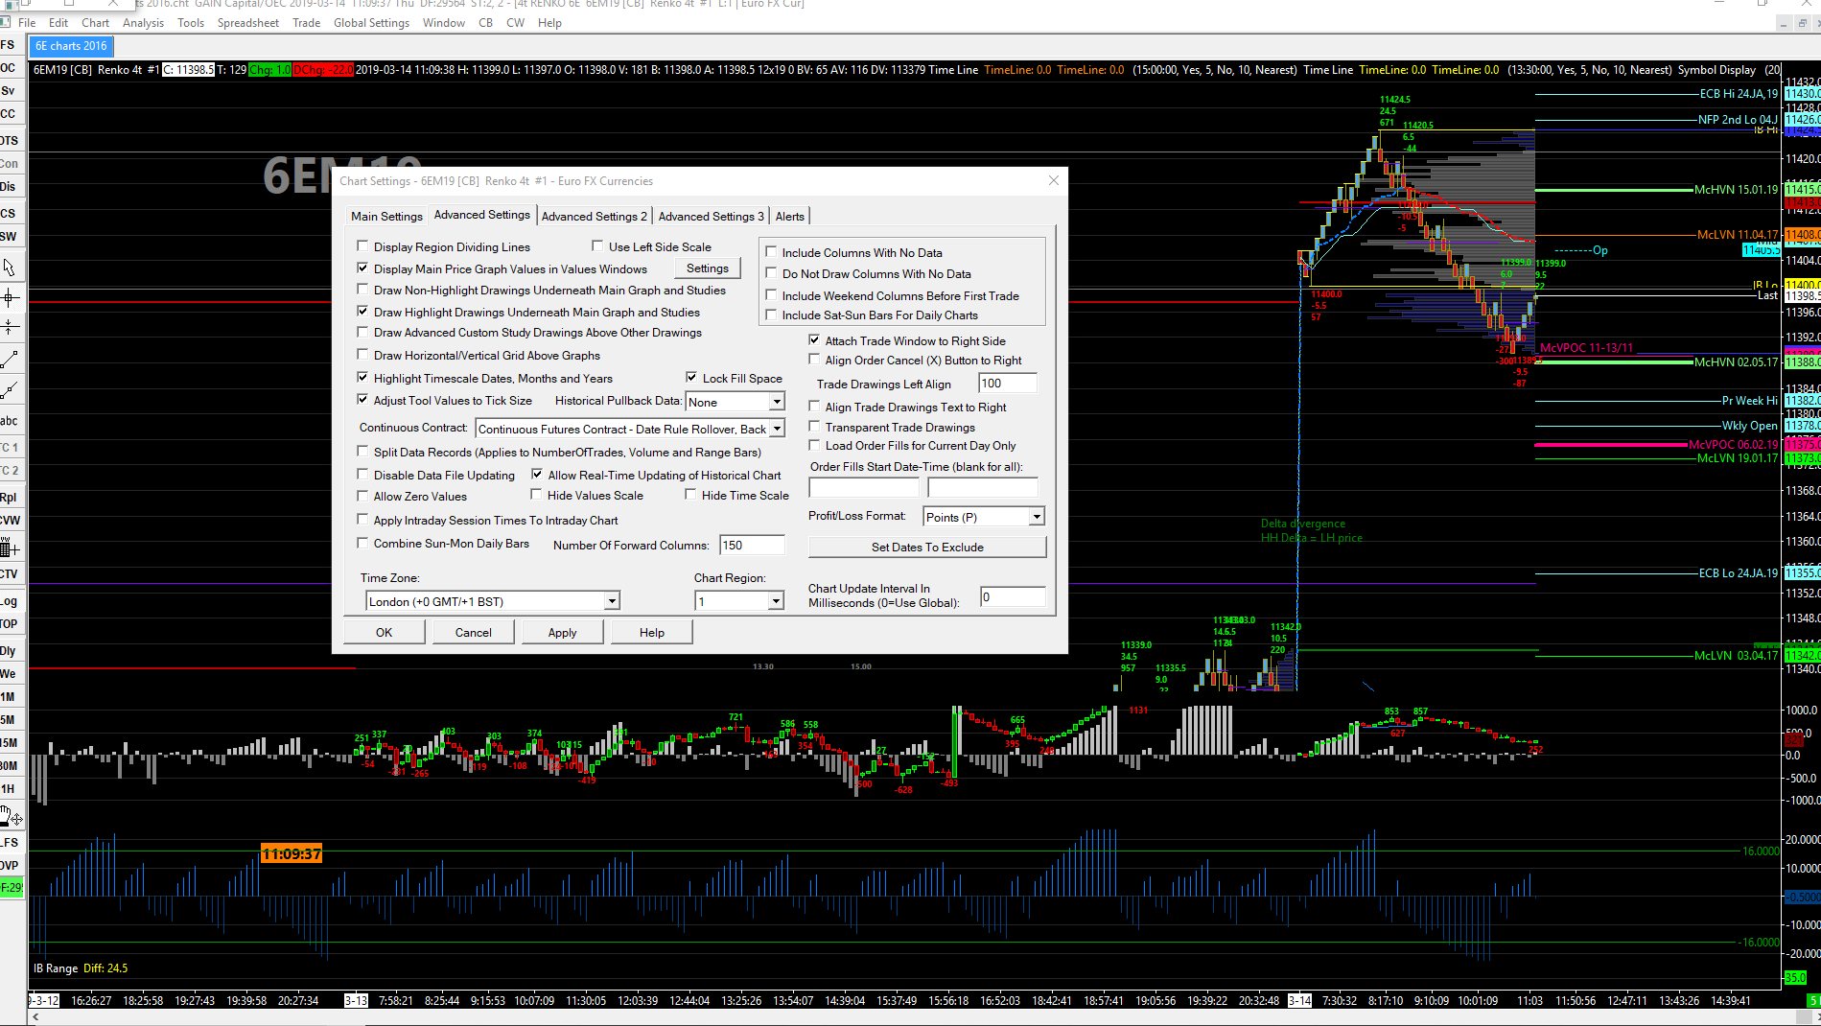Switch to the Main Settings tab
The image size is (1821, 1026).
pyautogui.click(x=386, y=217)
